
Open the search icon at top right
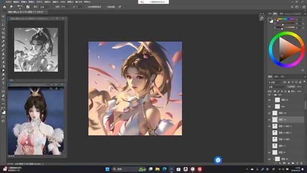(x=292, y=7)
